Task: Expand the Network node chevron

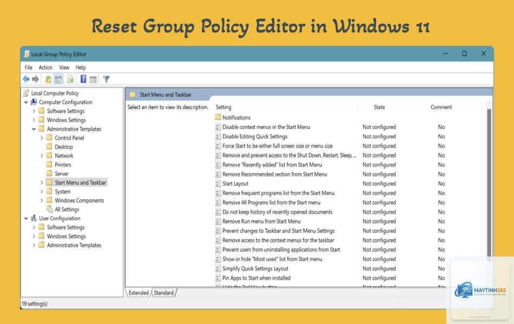Action: click(42, 156)
